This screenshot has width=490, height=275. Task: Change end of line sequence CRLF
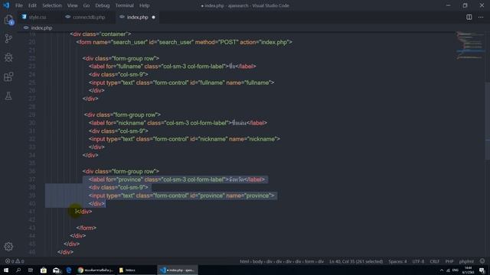tap(434, 261)
